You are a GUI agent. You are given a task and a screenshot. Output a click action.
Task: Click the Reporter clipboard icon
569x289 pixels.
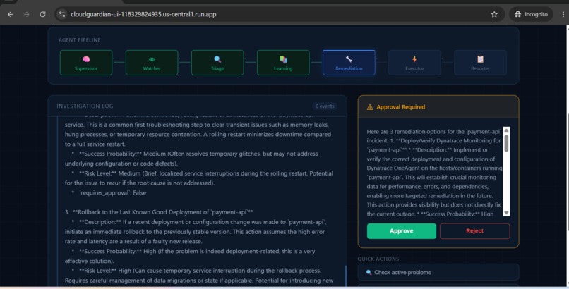(x=480, y=59)
